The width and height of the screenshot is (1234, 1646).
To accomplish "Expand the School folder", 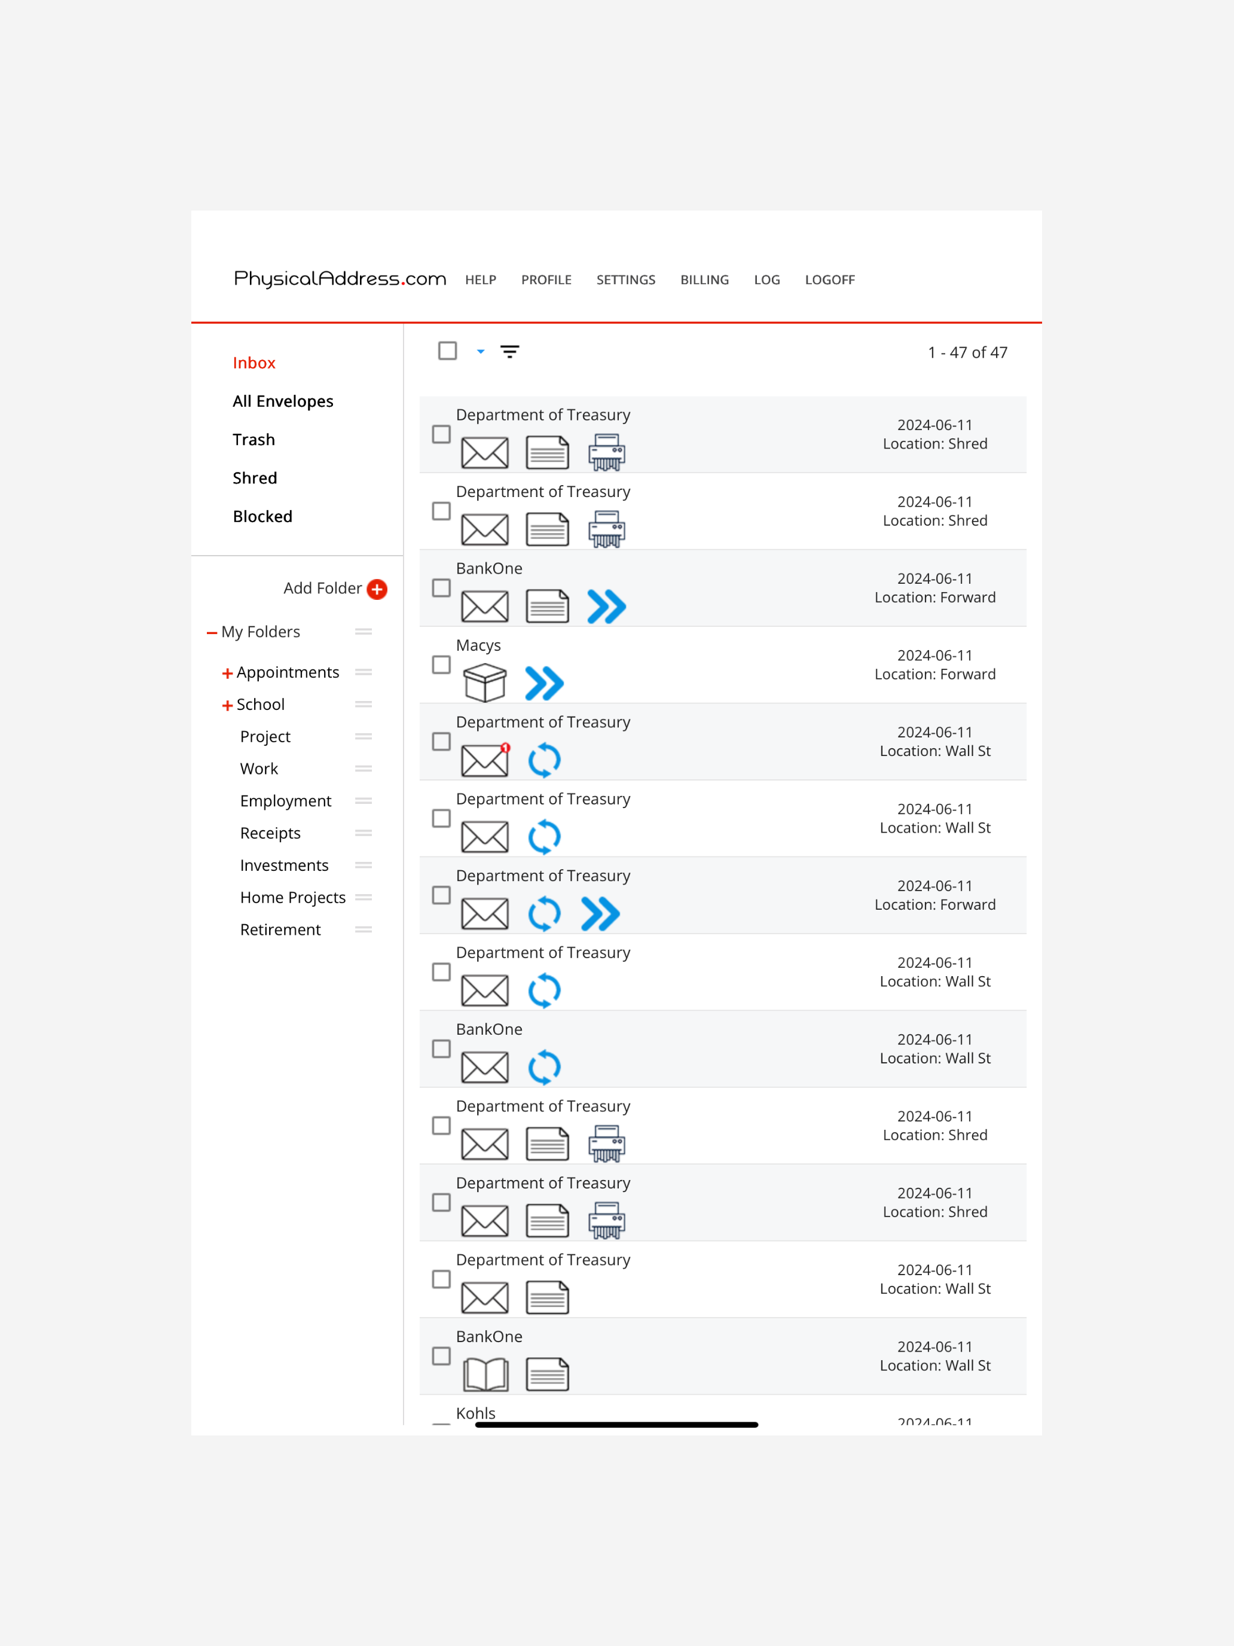I will (228, 705).
